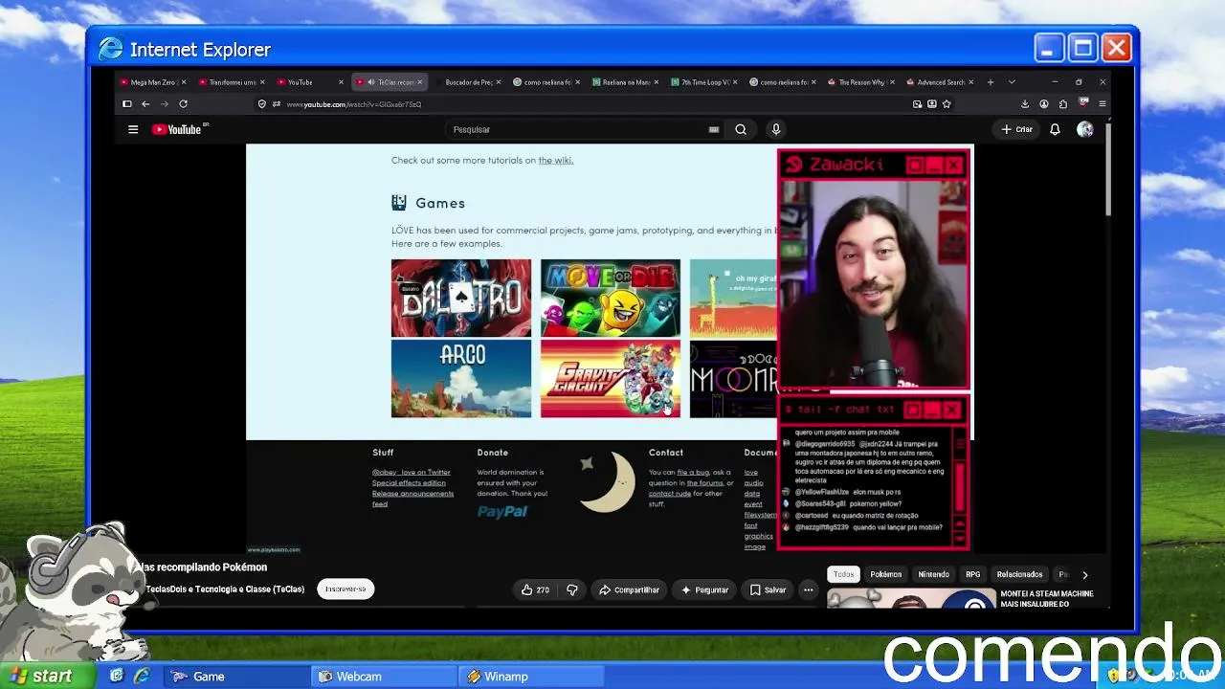Select the 'RPG' filter chip
The width and height of the screenshot is (1225, 689).
(x=973, y=575)
